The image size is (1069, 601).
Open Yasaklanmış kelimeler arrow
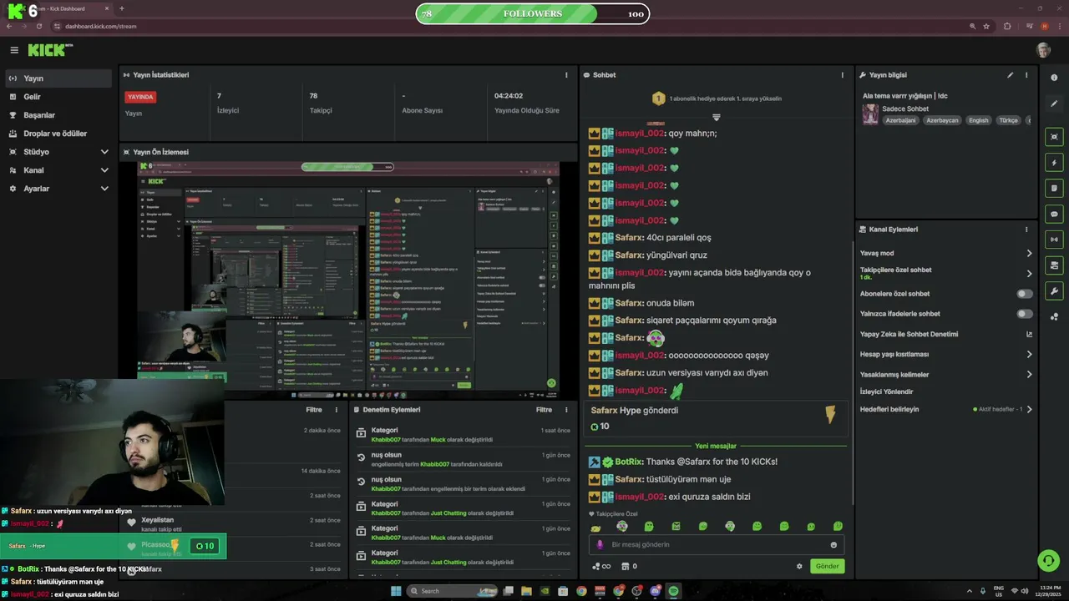point(1029,375)
